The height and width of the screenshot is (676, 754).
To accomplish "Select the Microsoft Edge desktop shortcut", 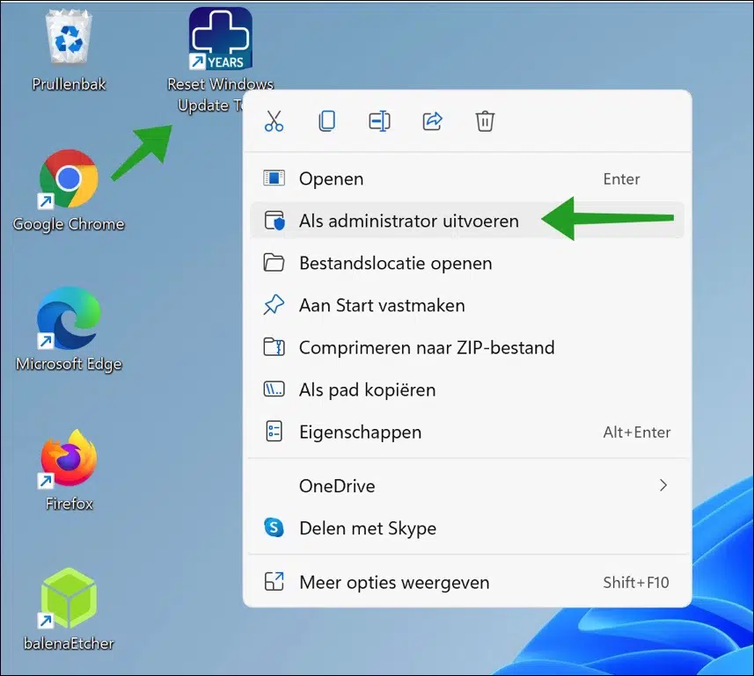I will tap(69, 330).
